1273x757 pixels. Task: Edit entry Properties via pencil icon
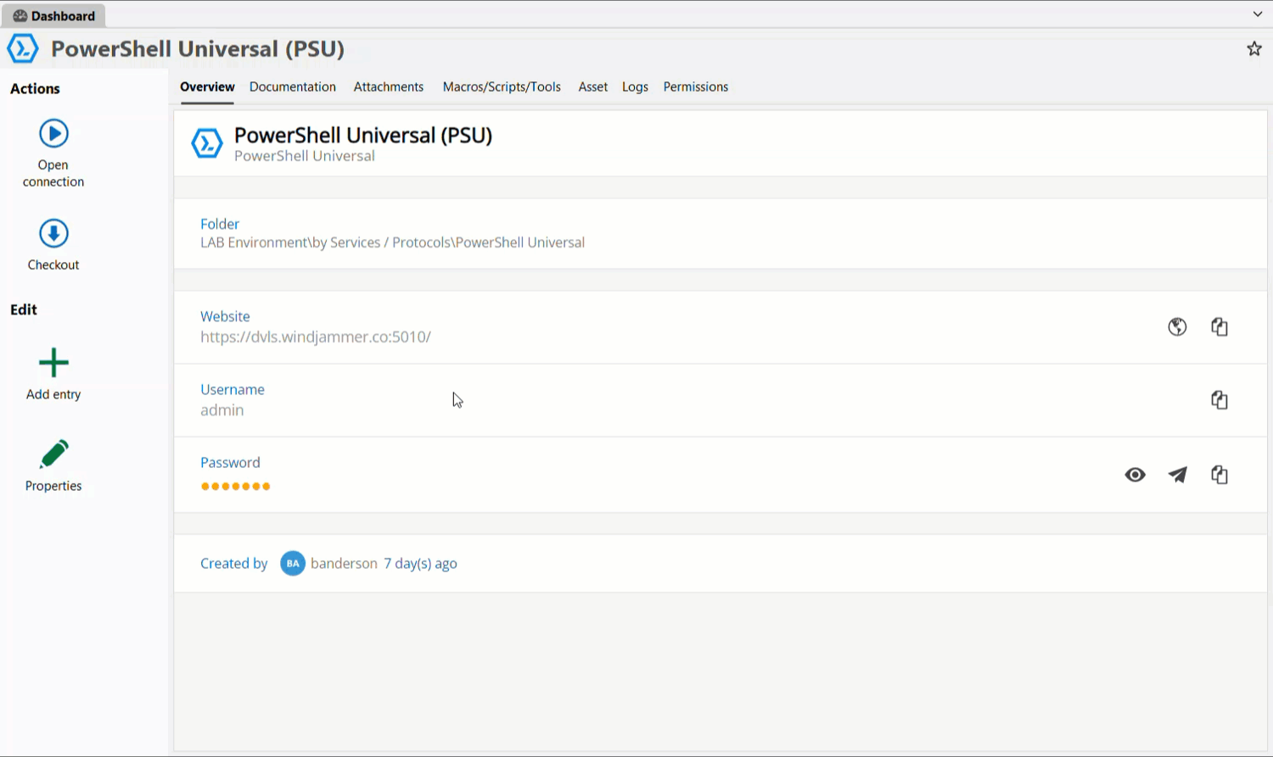pos(53,454)
